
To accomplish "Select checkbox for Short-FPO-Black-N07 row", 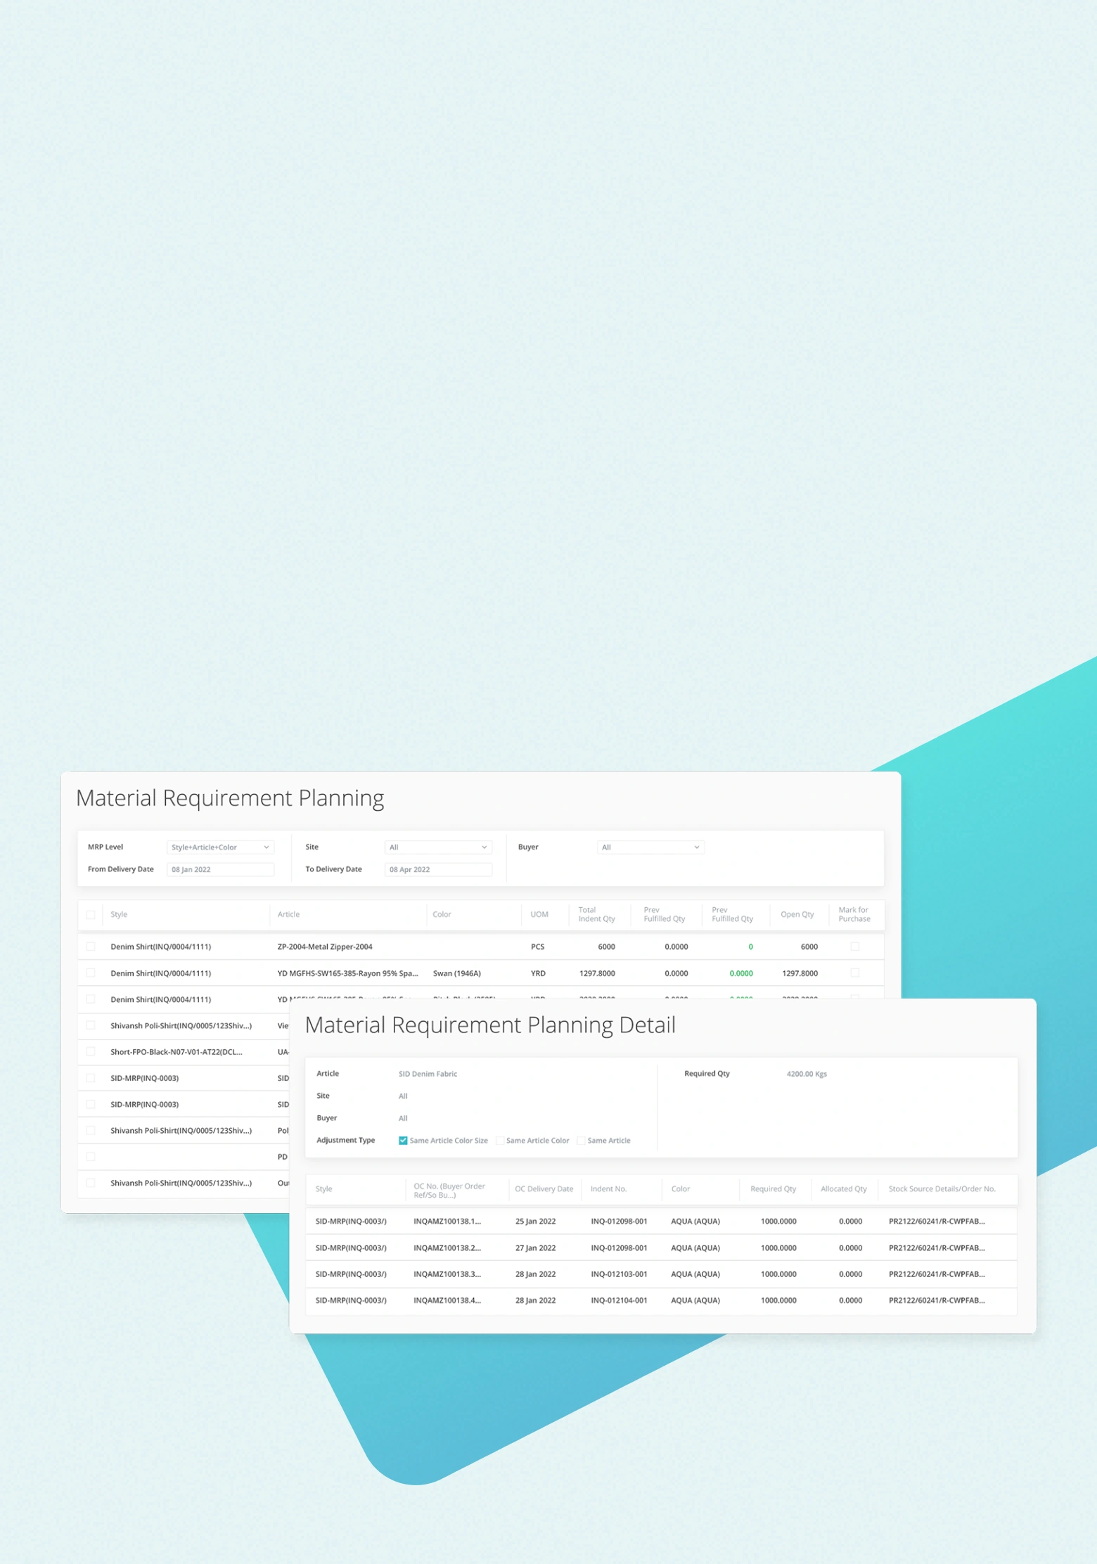I will pyautogui.click(x=91, y=1052).
